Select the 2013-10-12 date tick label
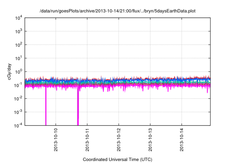 pyautogui.click(x=119, y=140)
